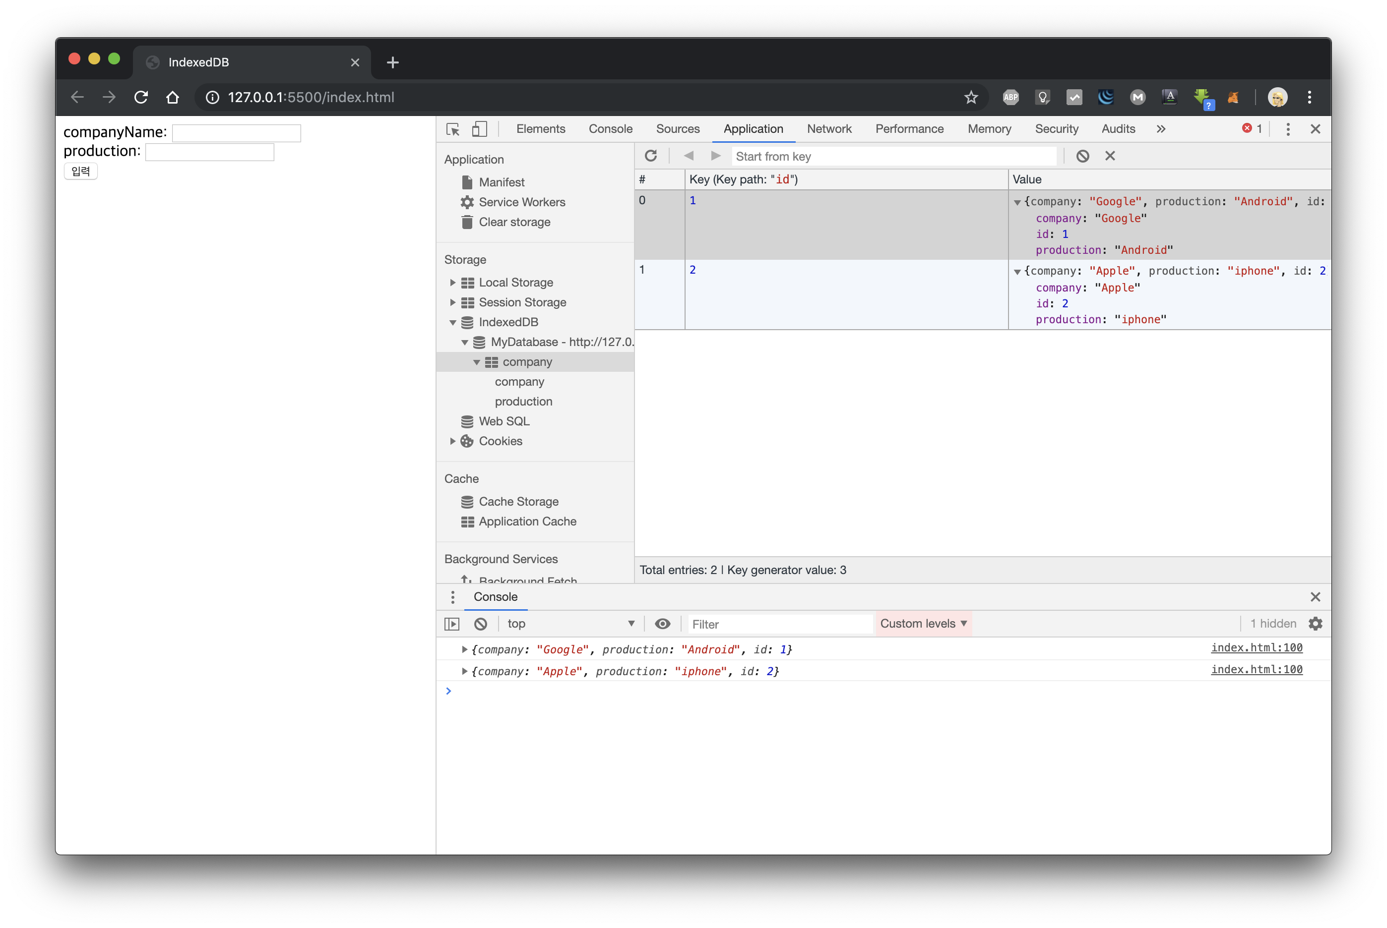This screenshot has width=1387, height=928.
Task: Click the create live expression eye icon
Action: coord(663,623)
